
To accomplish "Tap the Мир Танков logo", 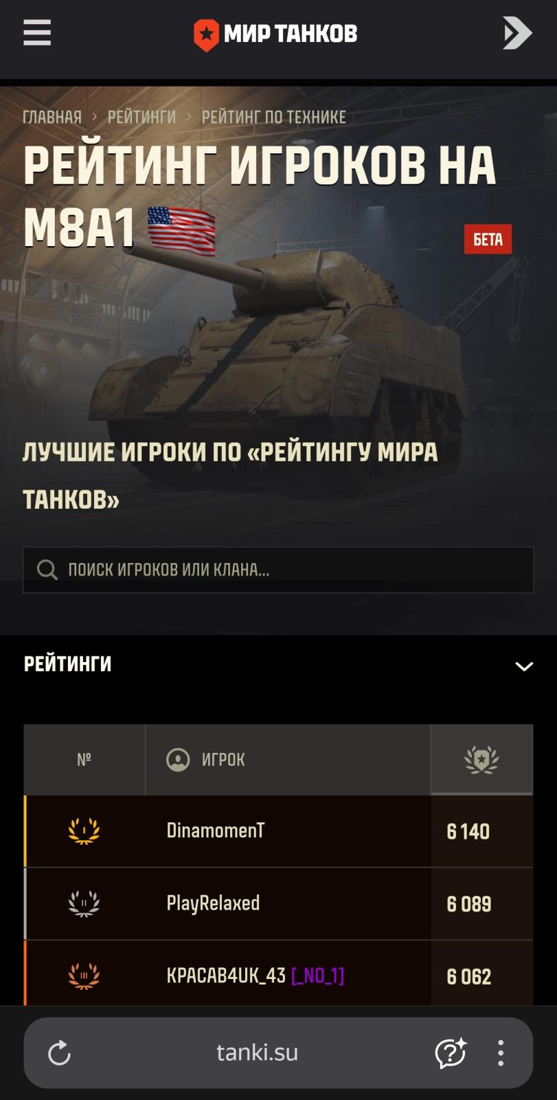I will click(x=275, y=34).
